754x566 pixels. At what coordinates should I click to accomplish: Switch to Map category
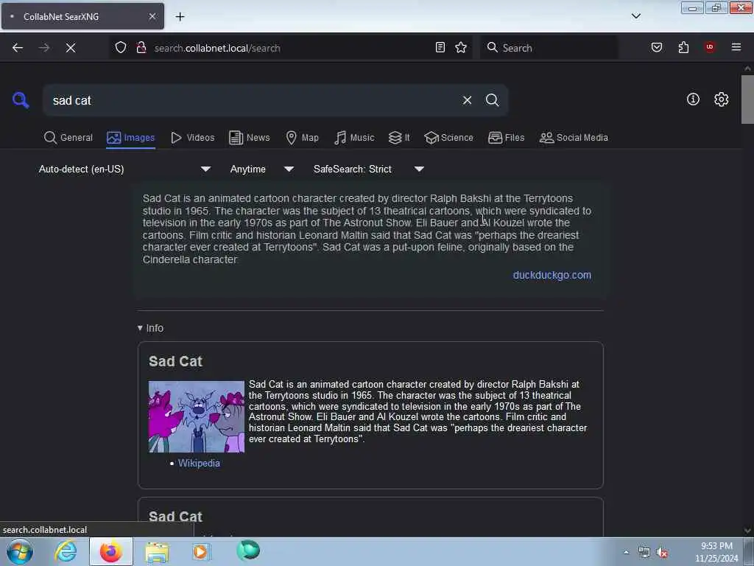coord(302,138)
